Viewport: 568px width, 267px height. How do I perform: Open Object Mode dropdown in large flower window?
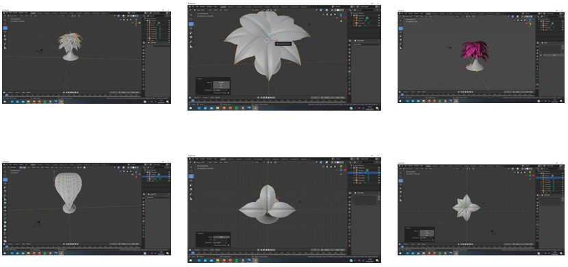tap(201, 10)
